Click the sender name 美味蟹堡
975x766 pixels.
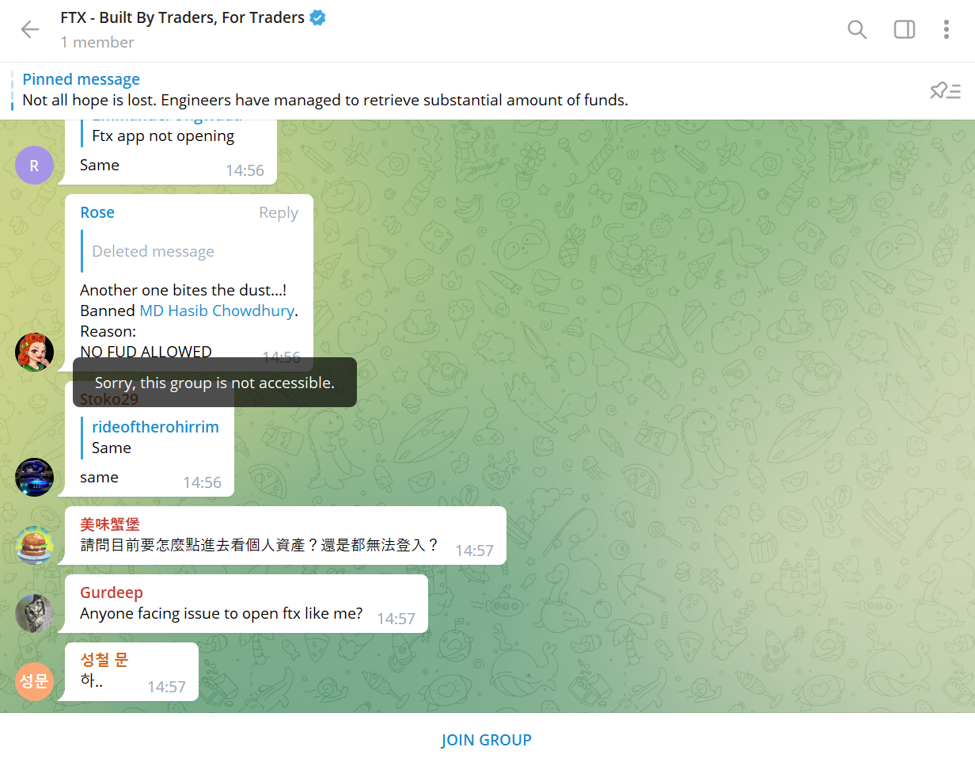coord(110,524)
